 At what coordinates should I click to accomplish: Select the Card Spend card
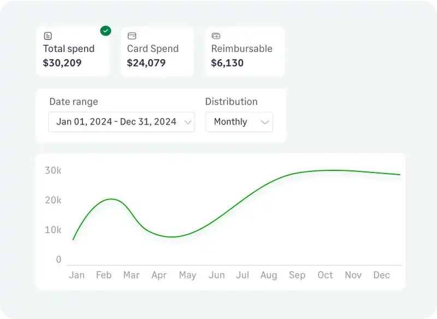tap(157, 51)
